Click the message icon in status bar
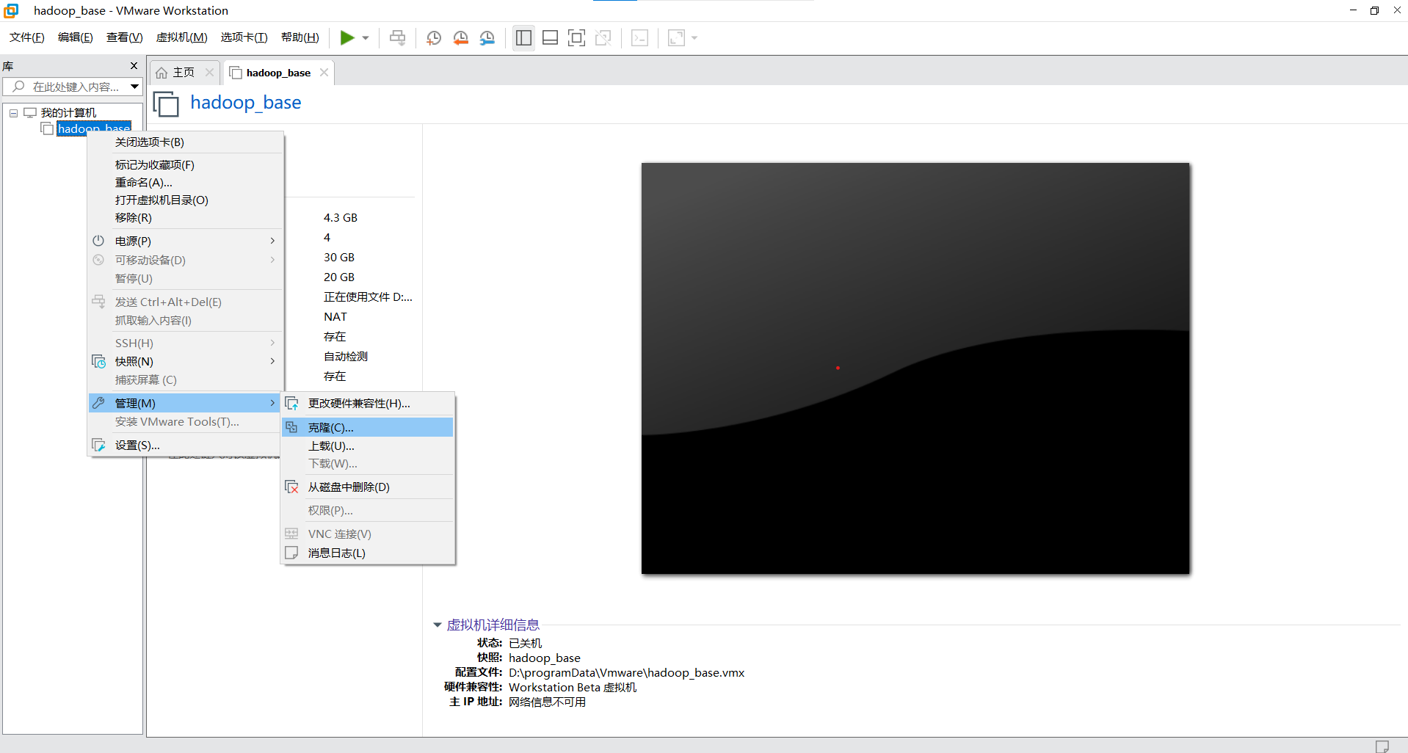1408x753 pixels. click(x=1382, y=746)
